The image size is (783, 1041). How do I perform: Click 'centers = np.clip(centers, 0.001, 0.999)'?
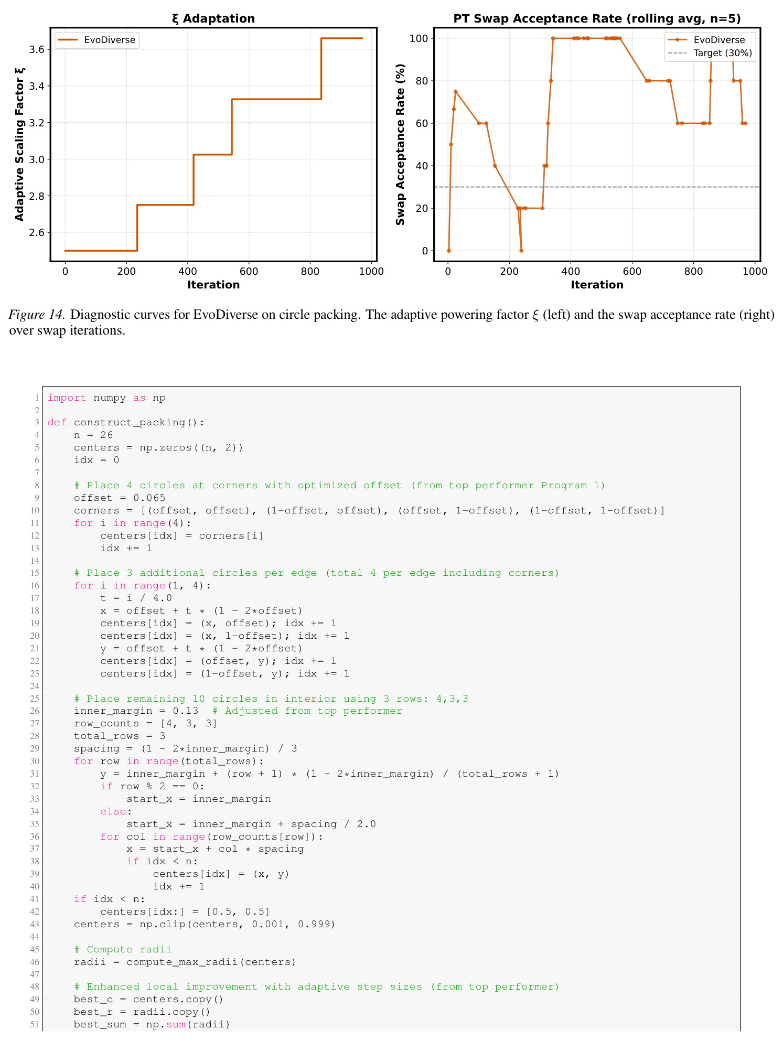pyautogui.click(x=205, y=924)
